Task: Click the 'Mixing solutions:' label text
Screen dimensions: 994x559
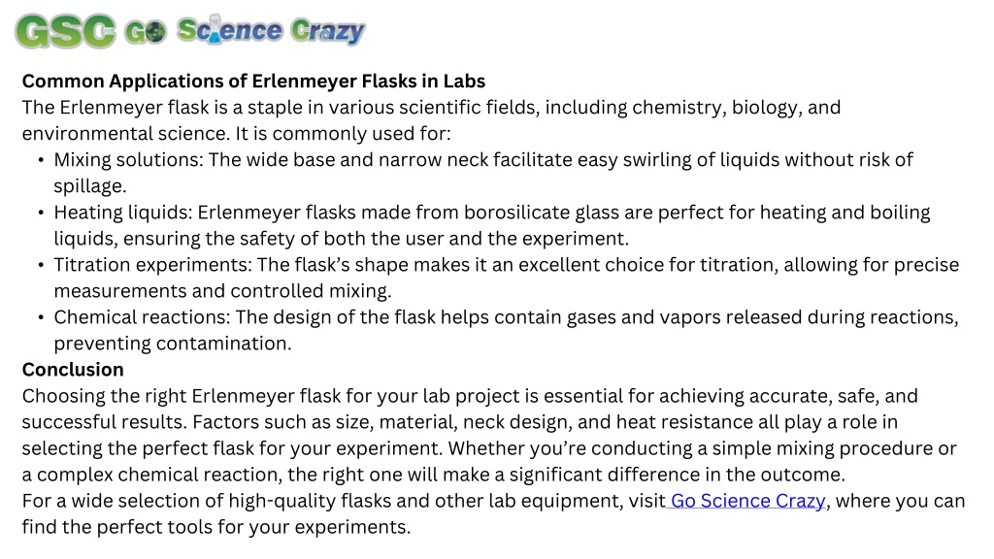Action: [x=129, y=160]
